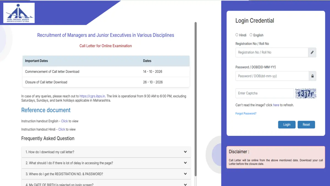
Task: Click the 'Password / DOB(DD-MM-YY)' label
Action: pos(255,67)
